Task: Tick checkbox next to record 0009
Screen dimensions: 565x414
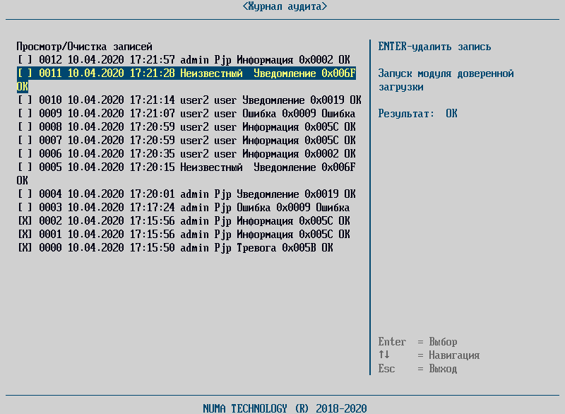Action: tap(25, 114)
